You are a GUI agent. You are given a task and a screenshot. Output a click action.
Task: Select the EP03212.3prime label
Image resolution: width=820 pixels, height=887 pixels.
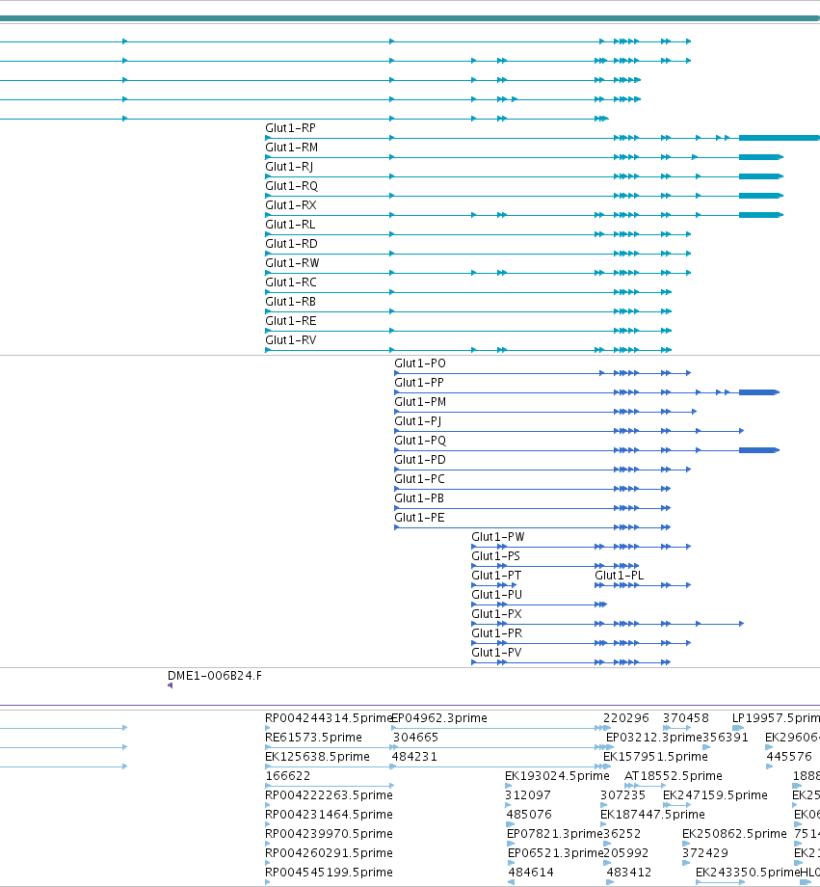pyautogui.click(x=653, y=738)
